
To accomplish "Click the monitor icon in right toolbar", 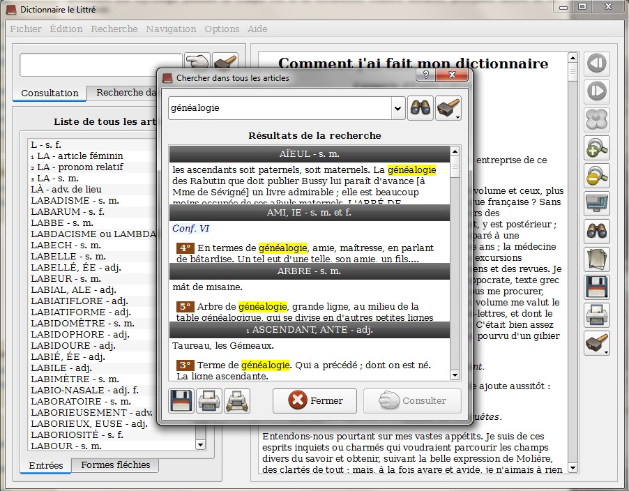I will point(597,204).
